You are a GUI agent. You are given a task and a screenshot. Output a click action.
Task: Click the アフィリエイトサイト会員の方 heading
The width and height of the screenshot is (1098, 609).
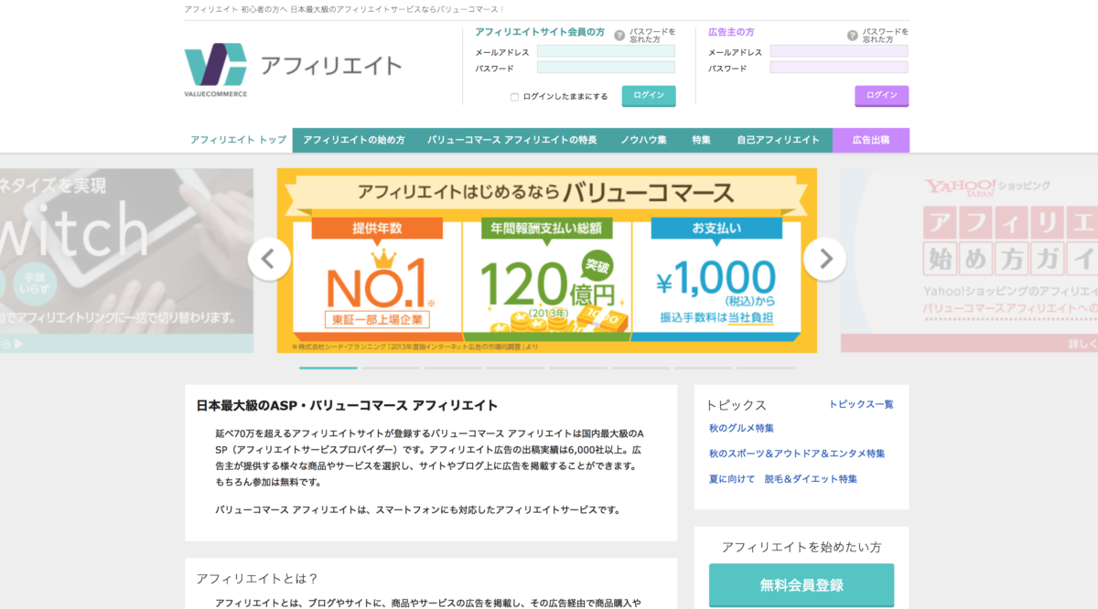pos(540,32)
